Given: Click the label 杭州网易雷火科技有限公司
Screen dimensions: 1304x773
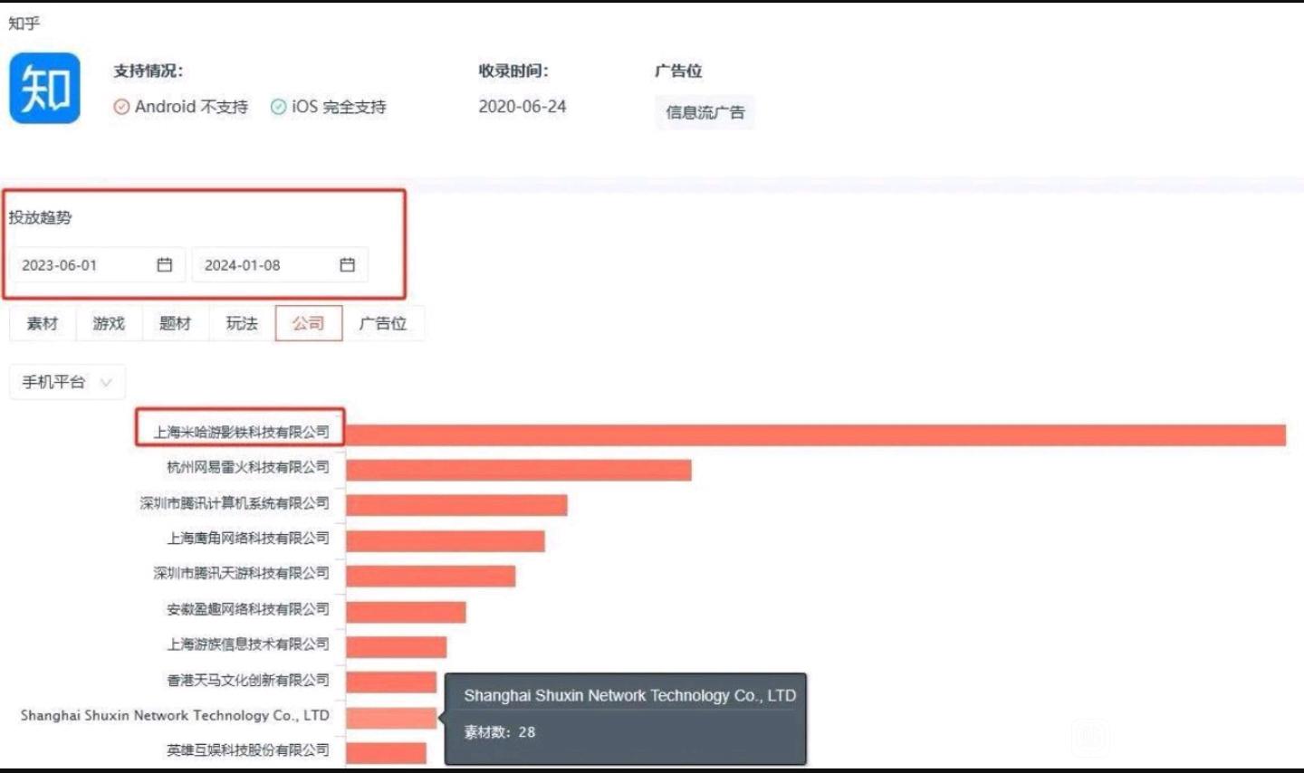Looking at the screenshot, I should point(248,467).
